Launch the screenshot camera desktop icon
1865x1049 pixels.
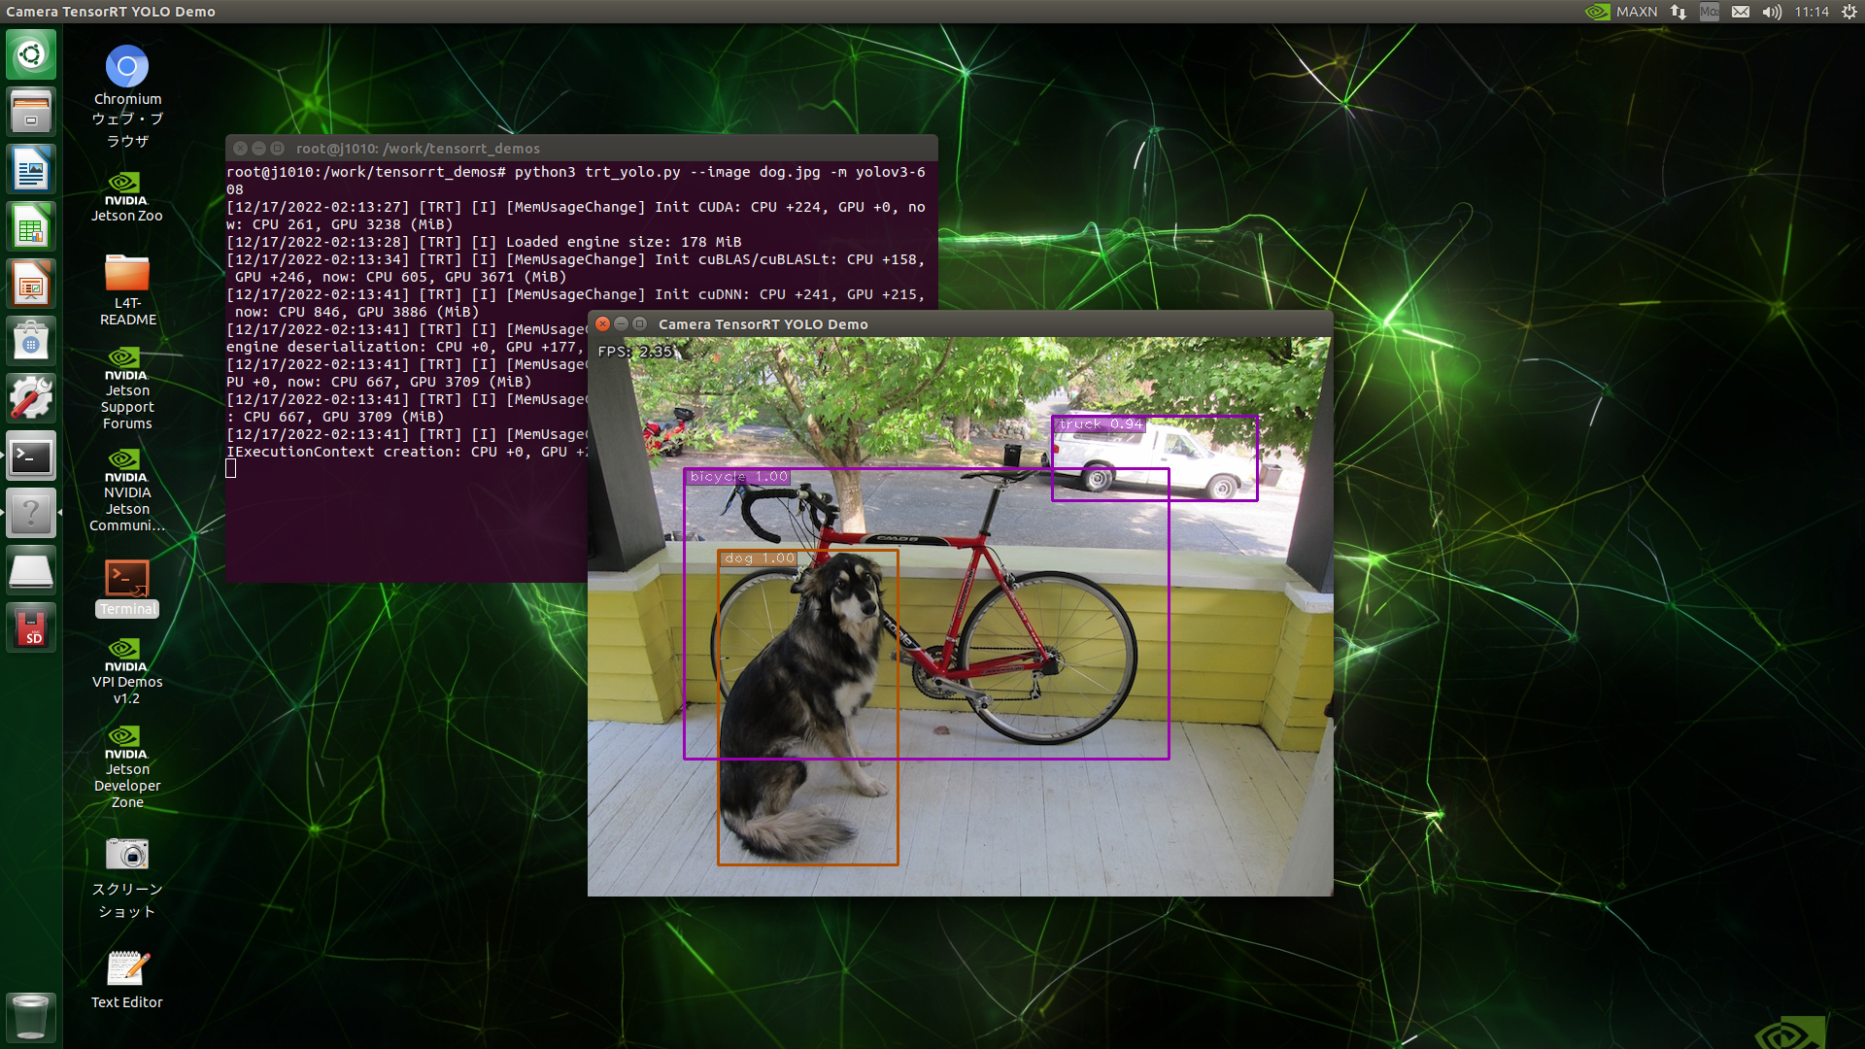click(x=126, y=855)
